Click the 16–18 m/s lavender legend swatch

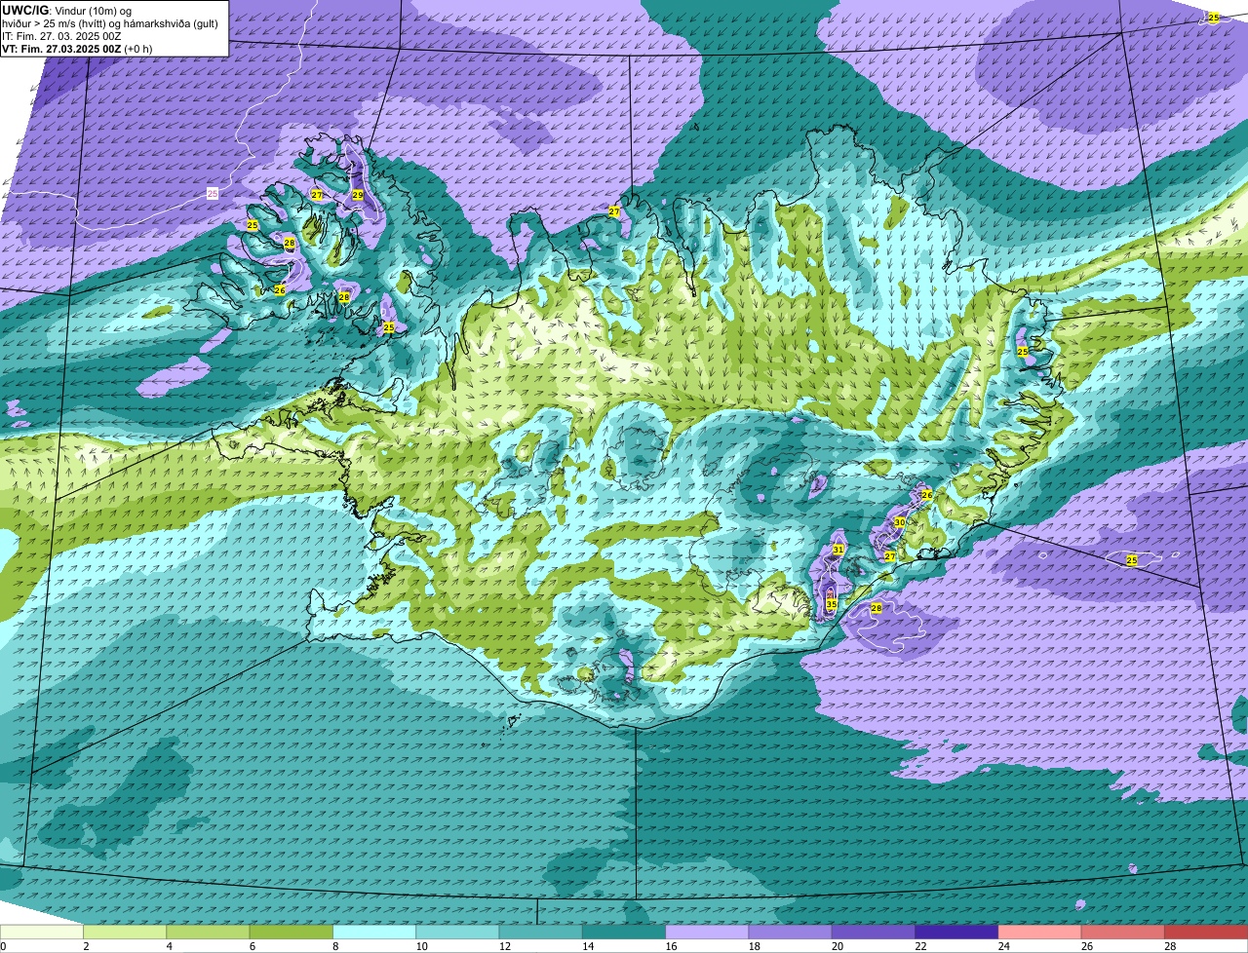tap(707, 932)
